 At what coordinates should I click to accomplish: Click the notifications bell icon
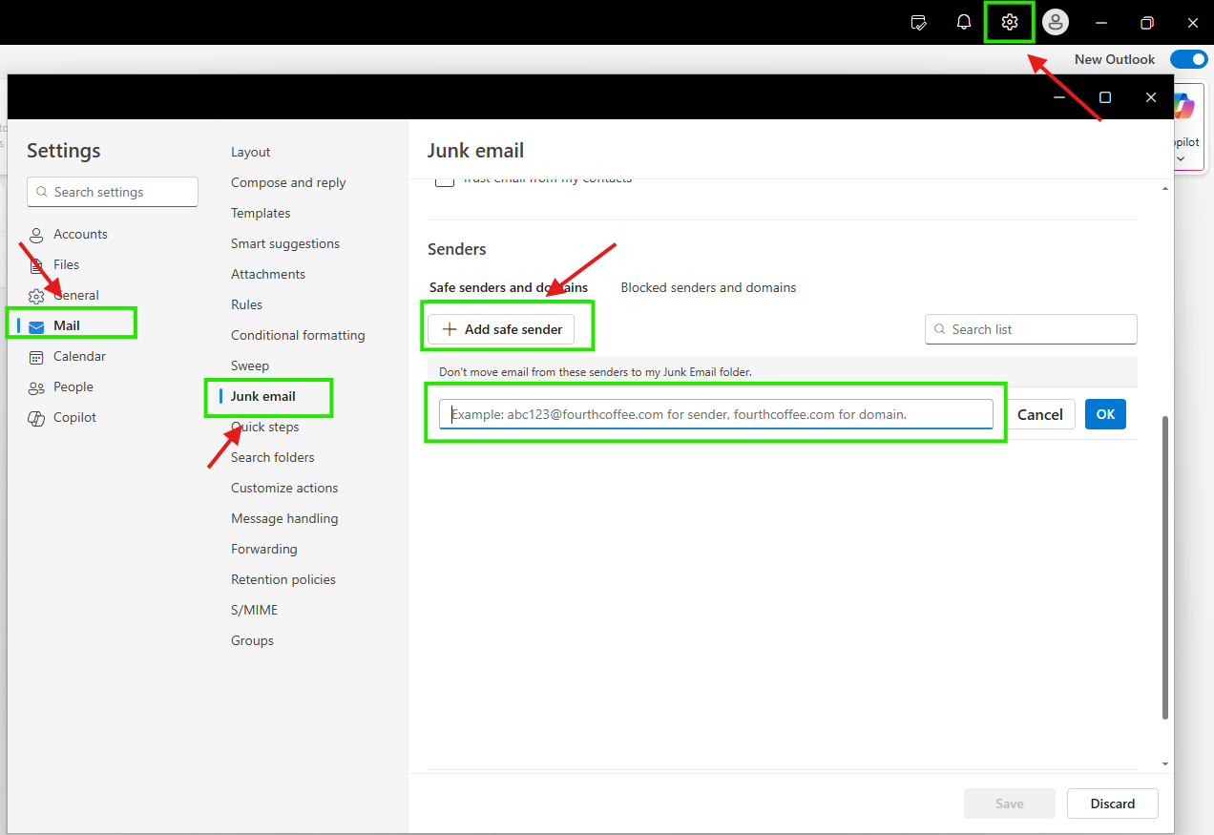(x=964, y=22)
